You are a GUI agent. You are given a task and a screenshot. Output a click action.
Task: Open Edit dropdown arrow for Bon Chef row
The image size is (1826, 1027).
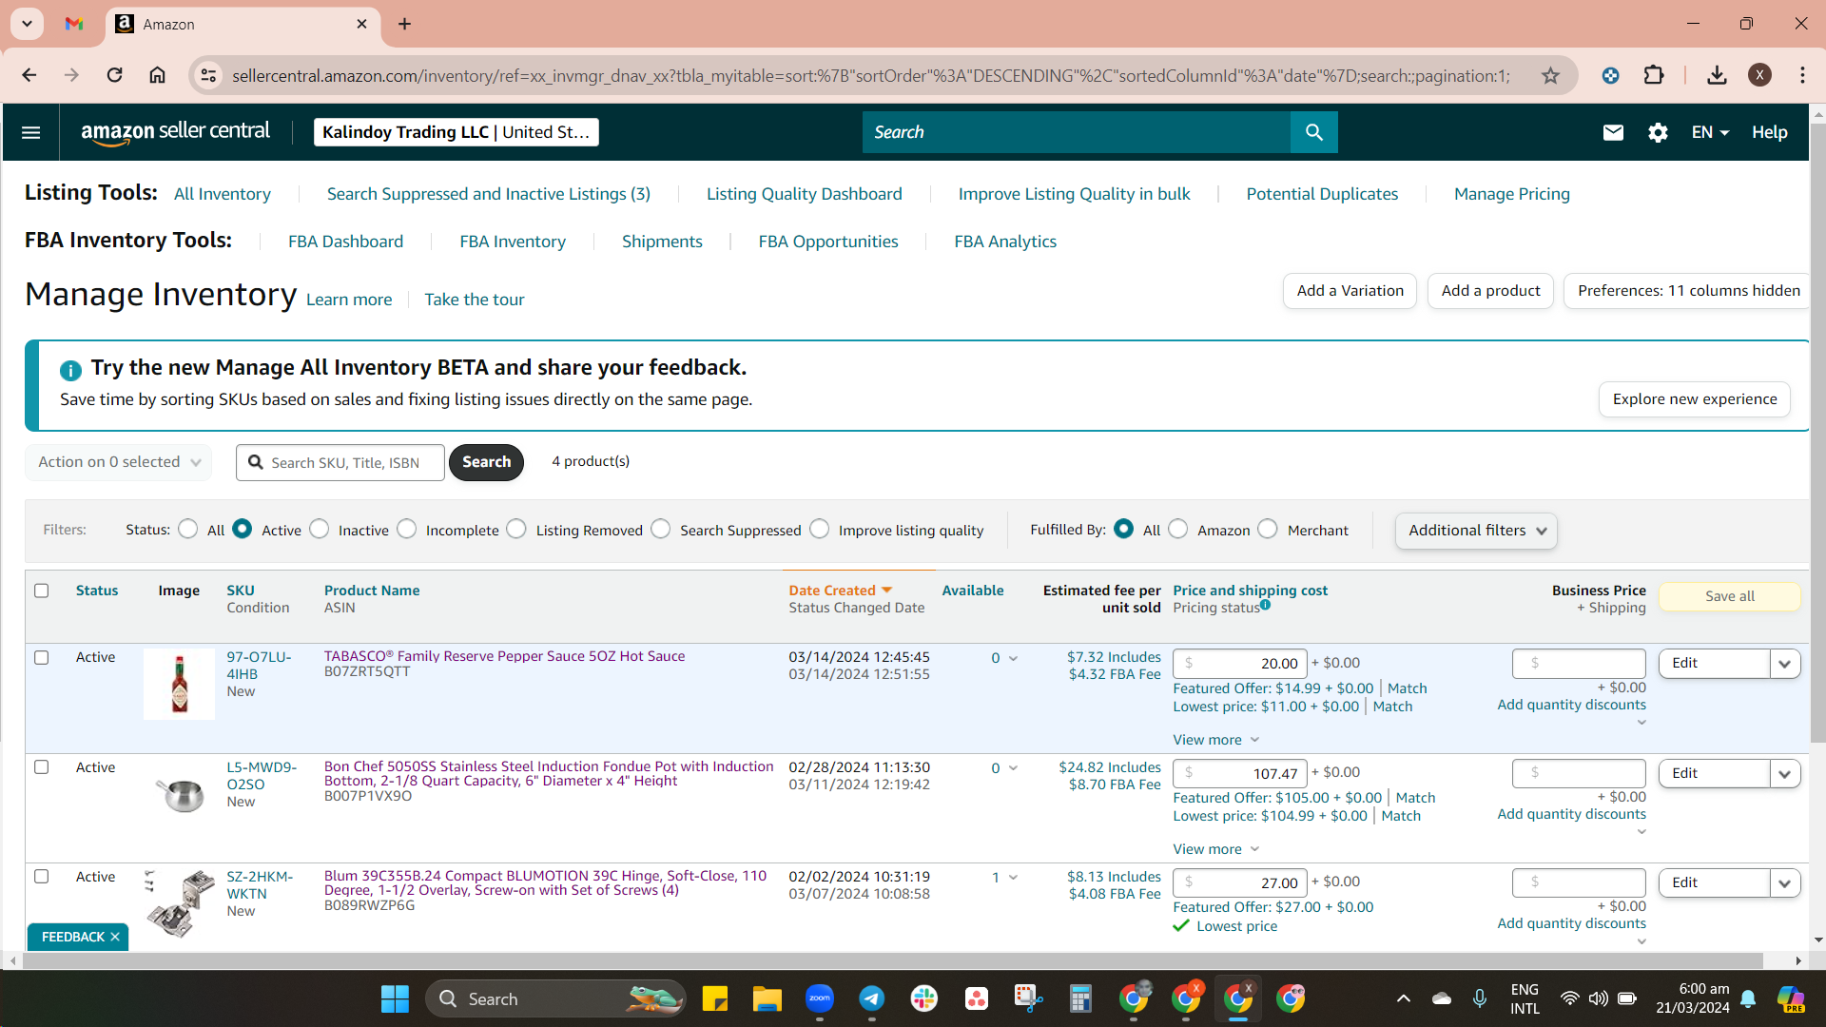(x=1785, y=774)
